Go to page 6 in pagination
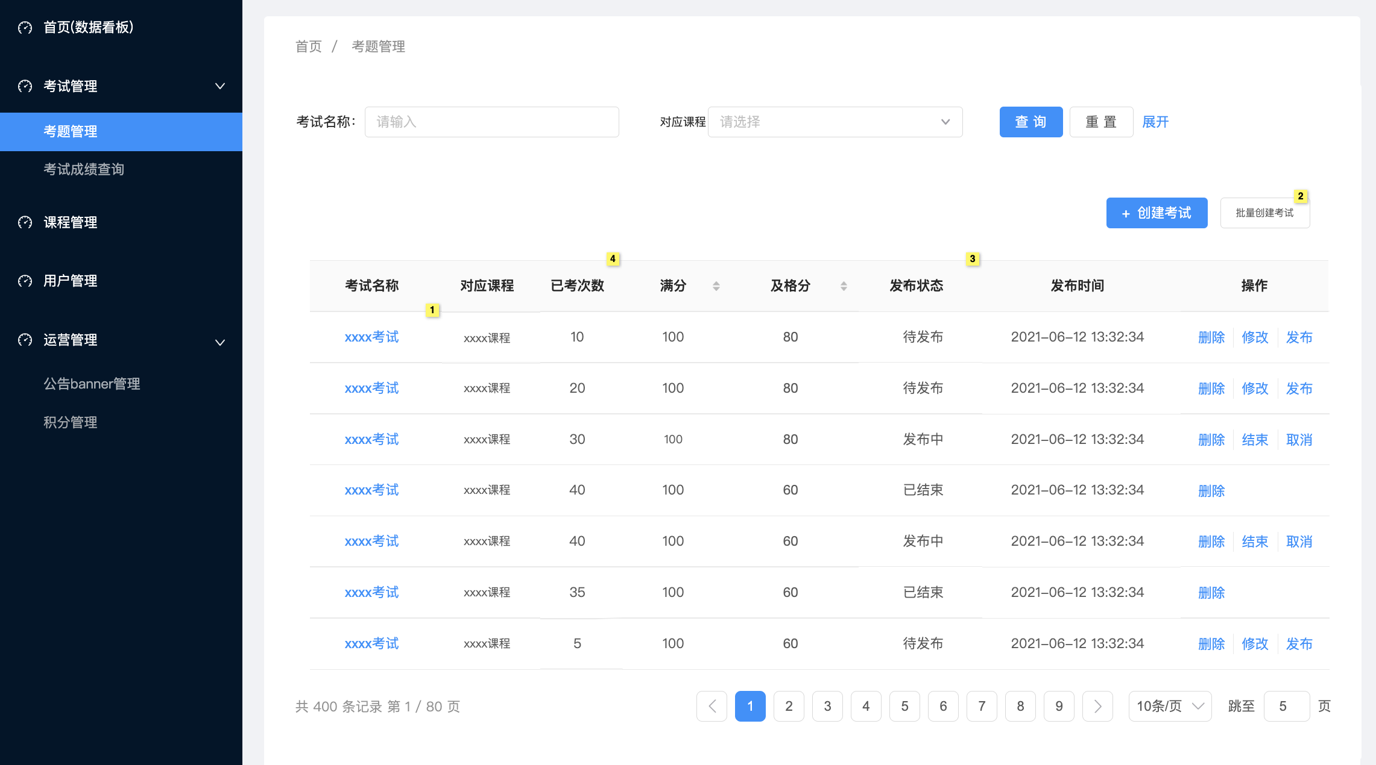 943,706
